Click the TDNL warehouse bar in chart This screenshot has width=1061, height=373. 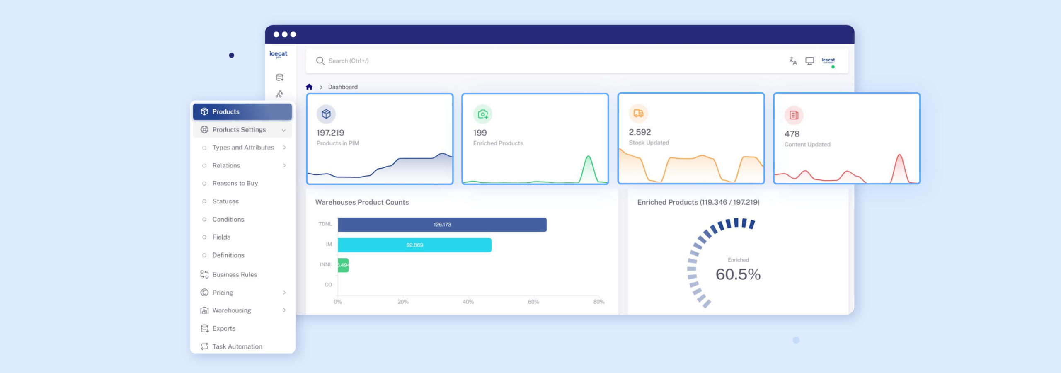click(x=442, y=225)
